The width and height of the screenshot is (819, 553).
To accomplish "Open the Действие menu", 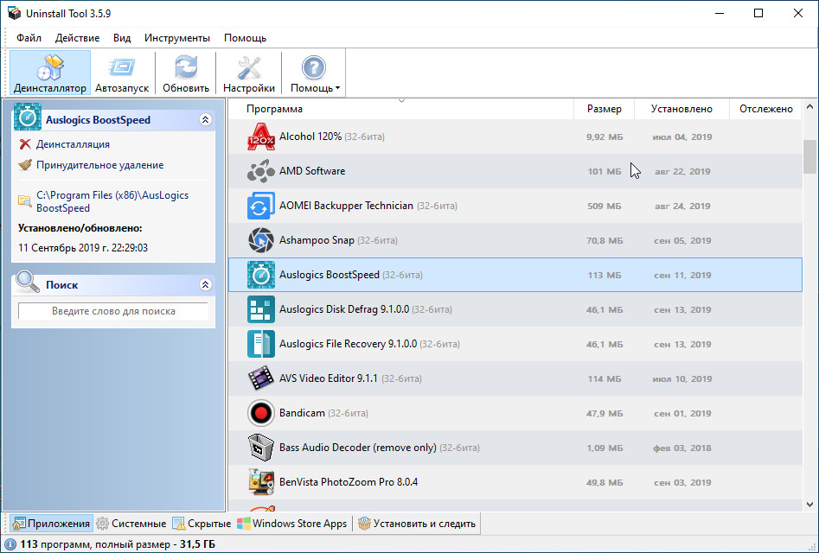I will click(x=77, y=38).
